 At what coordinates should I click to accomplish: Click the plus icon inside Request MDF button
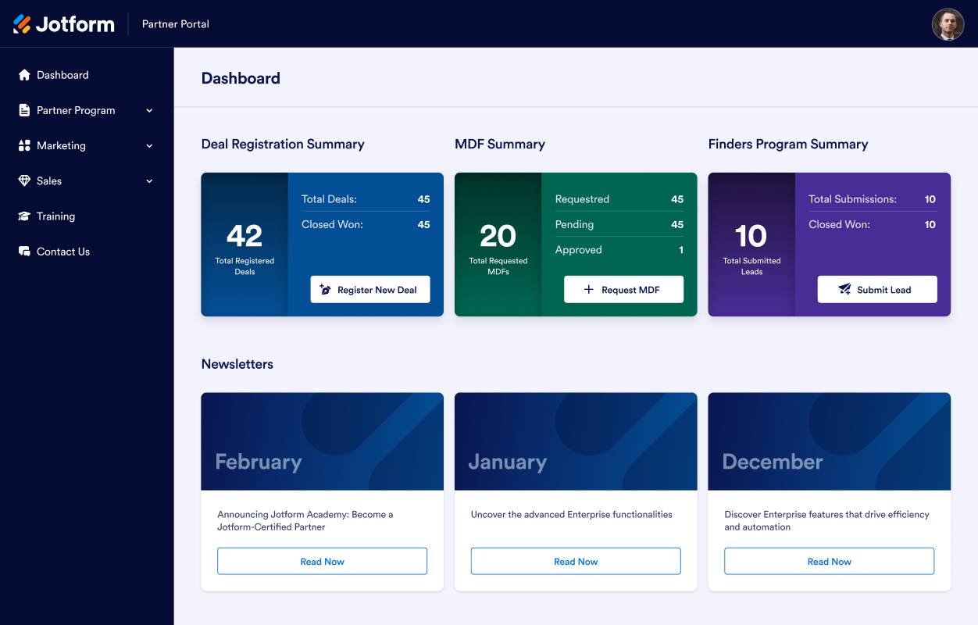pyautogui.click(x=590, y=289)
